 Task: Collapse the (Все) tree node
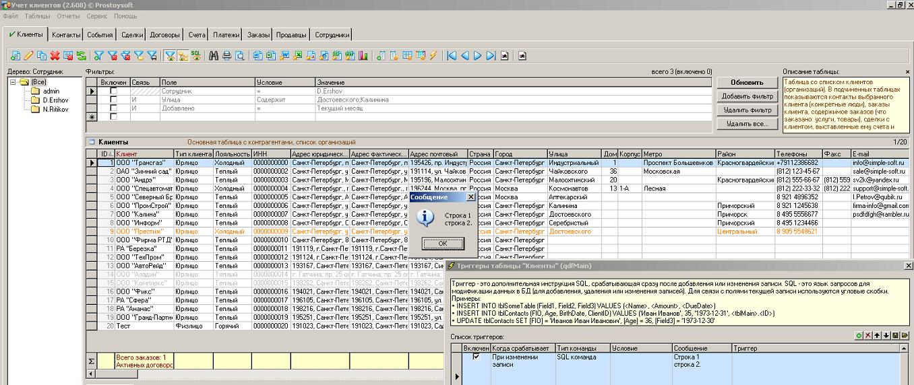[13, 82]
